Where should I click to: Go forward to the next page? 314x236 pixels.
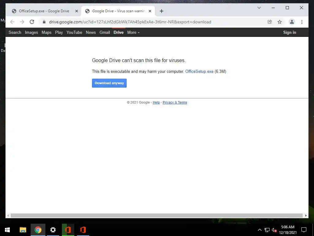[22, 22]
